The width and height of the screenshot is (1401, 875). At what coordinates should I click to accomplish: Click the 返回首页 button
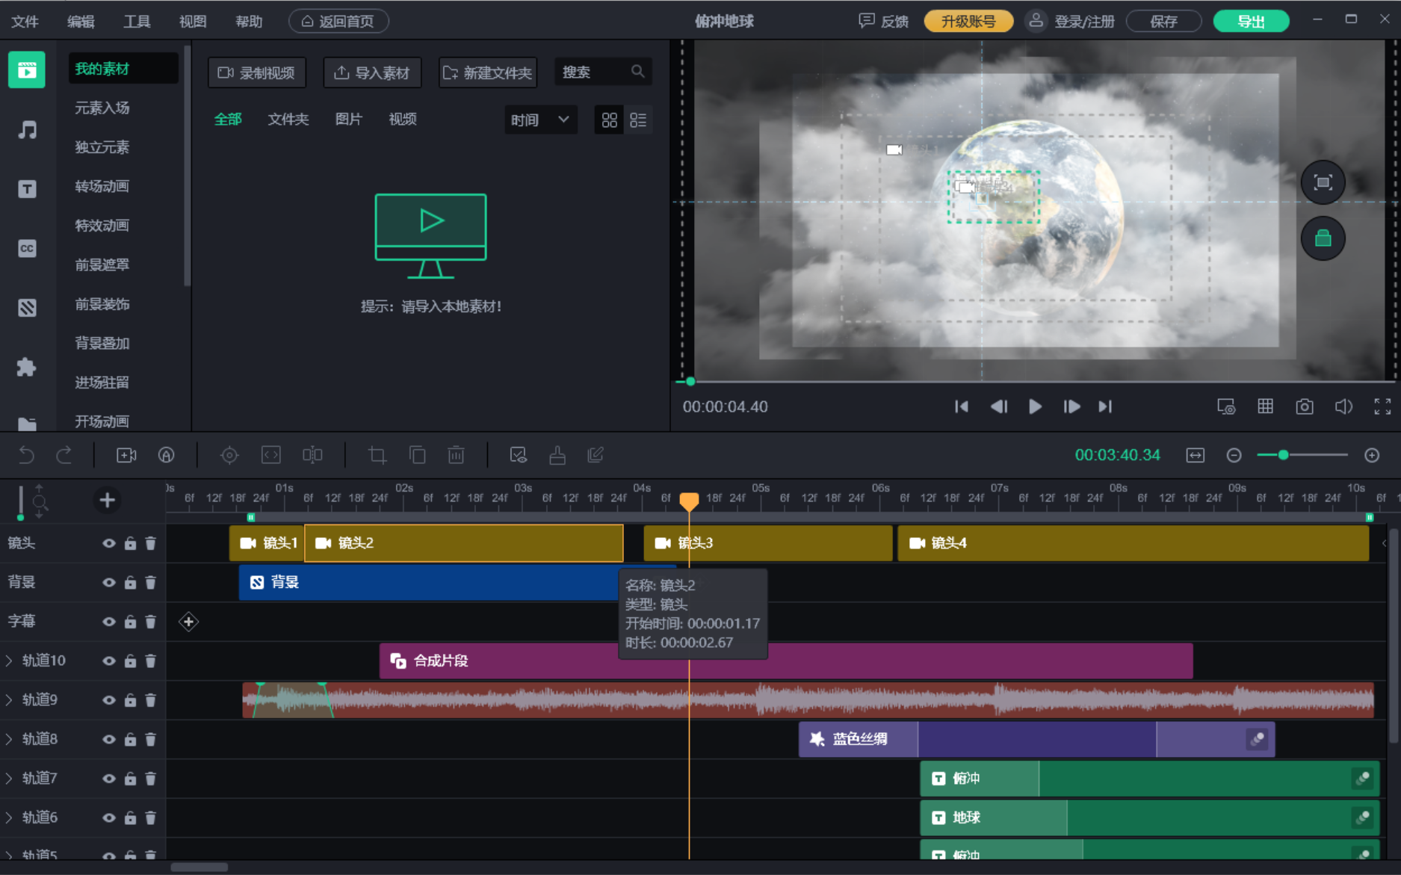(x=338, y=22)
